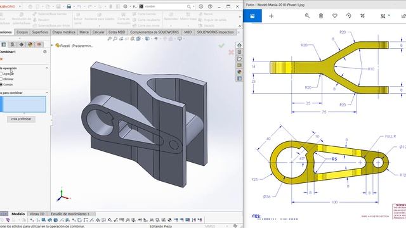Screen dimensions: 406x228
Task: Open Estudio de movimiento 1 tab
Action: pyautogui.click(x=70, y=214)
